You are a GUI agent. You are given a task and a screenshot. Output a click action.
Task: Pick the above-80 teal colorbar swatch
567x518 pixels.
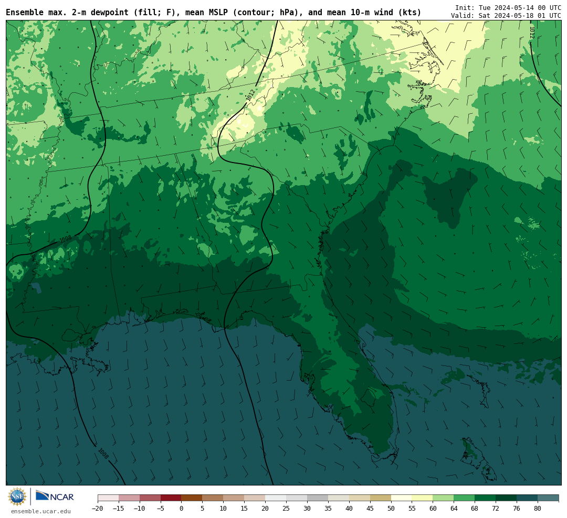549,498
